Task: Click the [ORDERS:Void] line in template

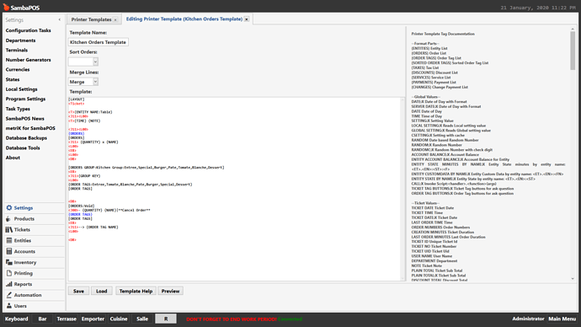Action: (82, 206)
